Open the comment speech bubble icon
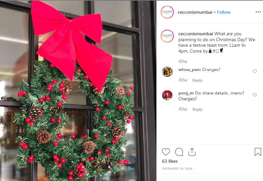This screenshot has width=263, height=181. (179, 152)
